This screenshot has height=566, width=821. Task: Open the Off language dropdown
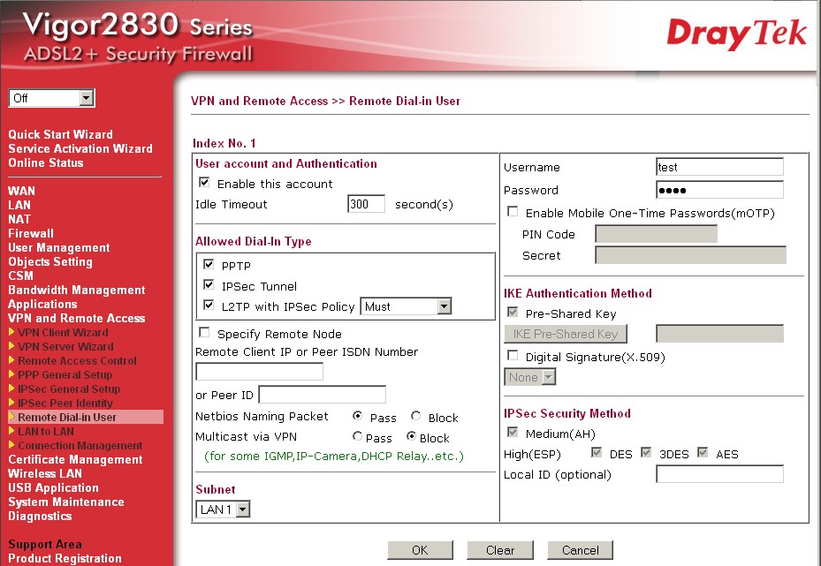point(51,98)
